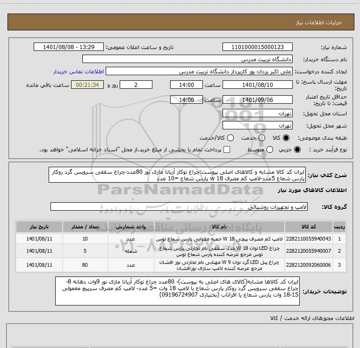The width and height of the screenshot is (360, 348).
Task: Click the واحد شمارش column header
Action: pos(131,227)
